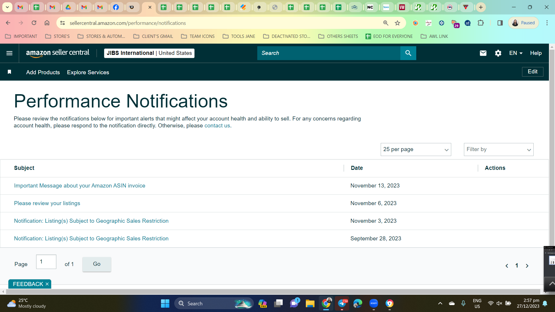Open Please review your listings notification
The width and height of the screenshot is (555, 312).
pyautogui.click(x=47, y=203)
